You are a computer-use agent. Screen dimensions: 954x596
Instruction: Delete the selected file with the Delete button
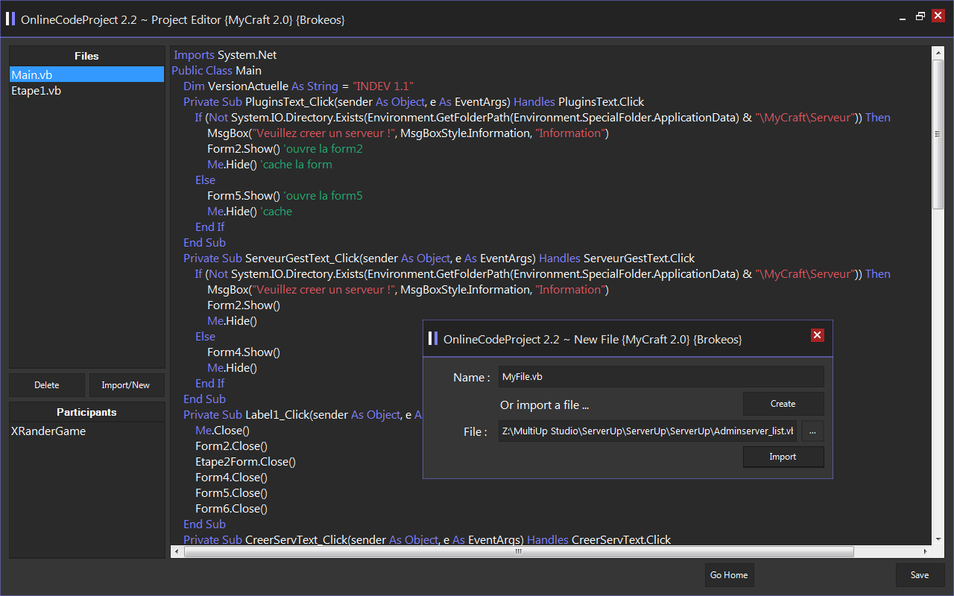47,385
